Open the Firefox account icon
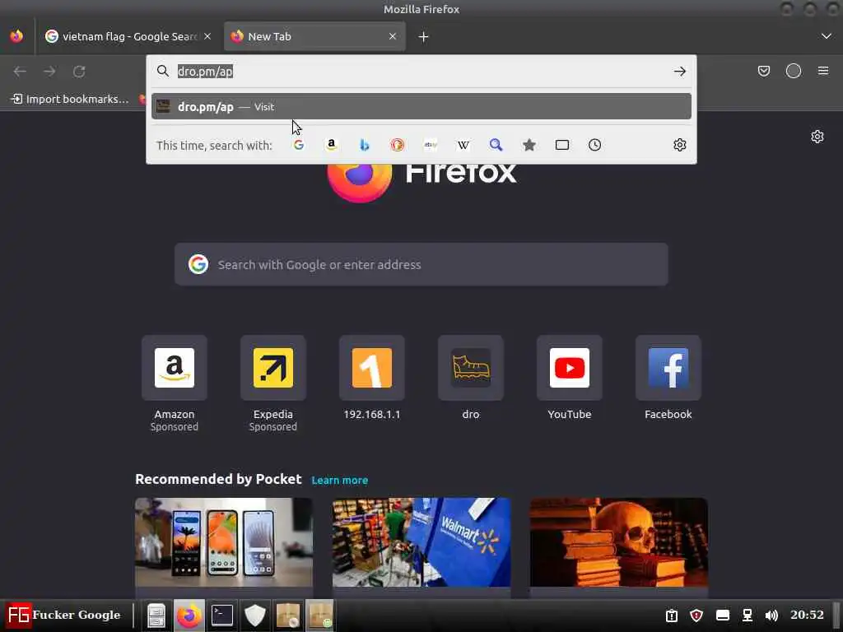This screenshot has width=843, height=632. tap(794, 71)
